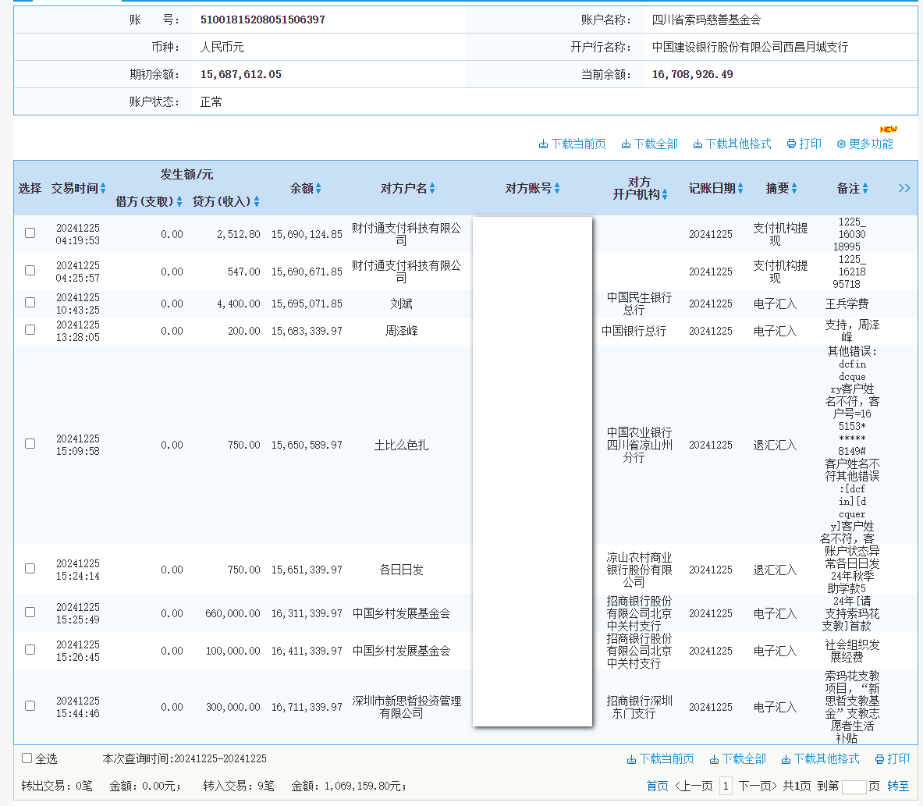Click the top 下载其他格式 download icon

coord(698,144)
